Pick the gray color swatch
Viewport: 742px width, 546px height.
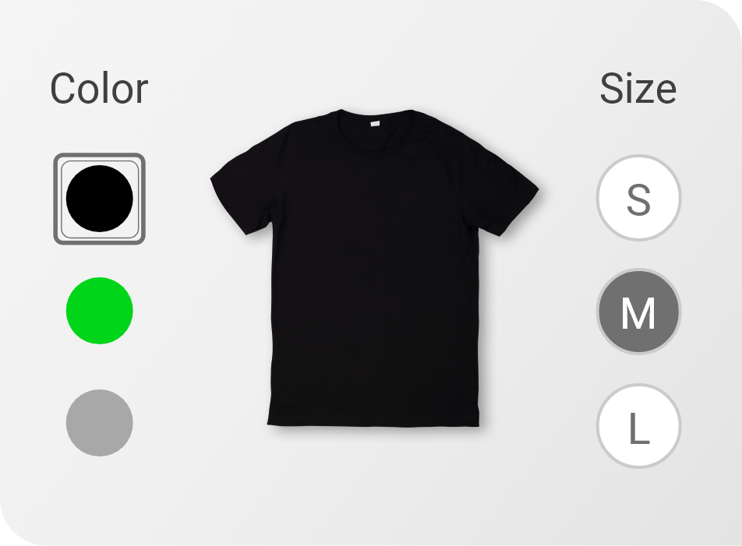(x=100, y=423)
